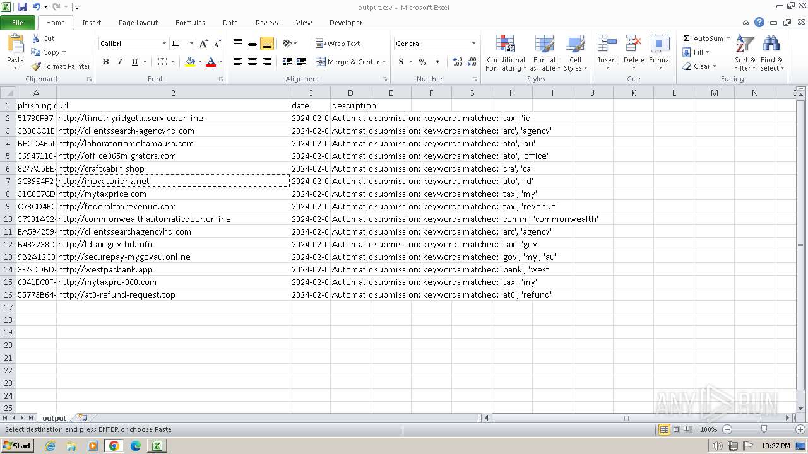Toggle Middle Align
808x454 pixels.
point(252,44)
